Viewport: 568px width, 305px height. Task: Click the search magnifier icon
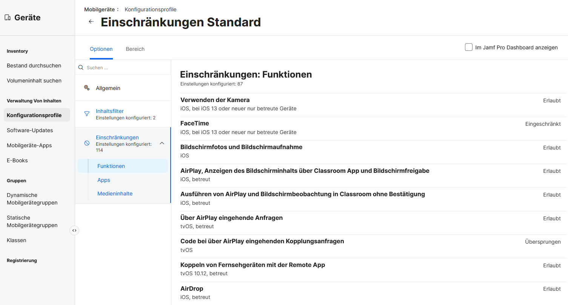point(80,68)
